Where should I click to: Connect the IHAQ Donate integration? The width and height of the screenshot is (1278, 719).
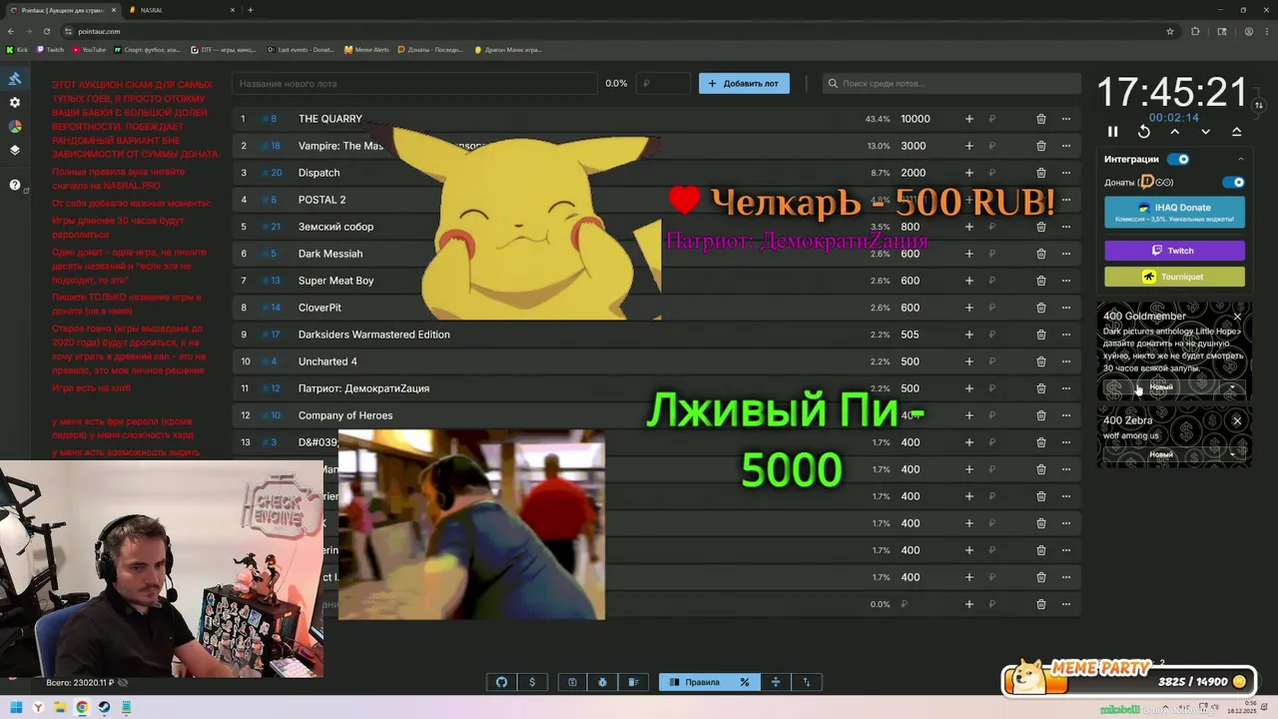(1174, 212)
